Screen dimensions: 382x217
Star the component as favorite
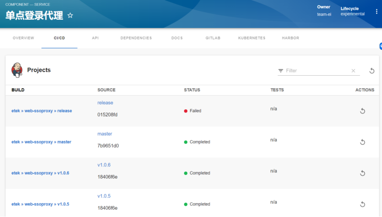tap(70, 15)
